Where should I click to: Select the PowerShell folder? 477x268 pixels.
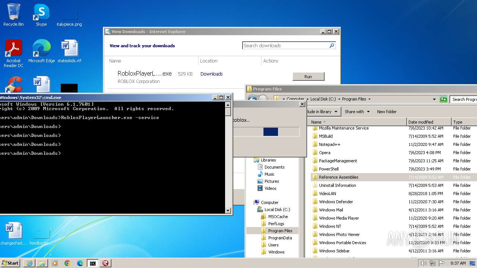[329, 169]
